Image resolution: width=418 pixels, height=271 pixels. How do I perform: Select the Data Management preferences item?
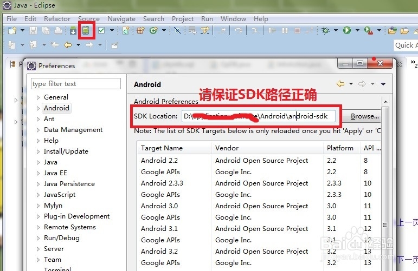click(x=73, y=130)
